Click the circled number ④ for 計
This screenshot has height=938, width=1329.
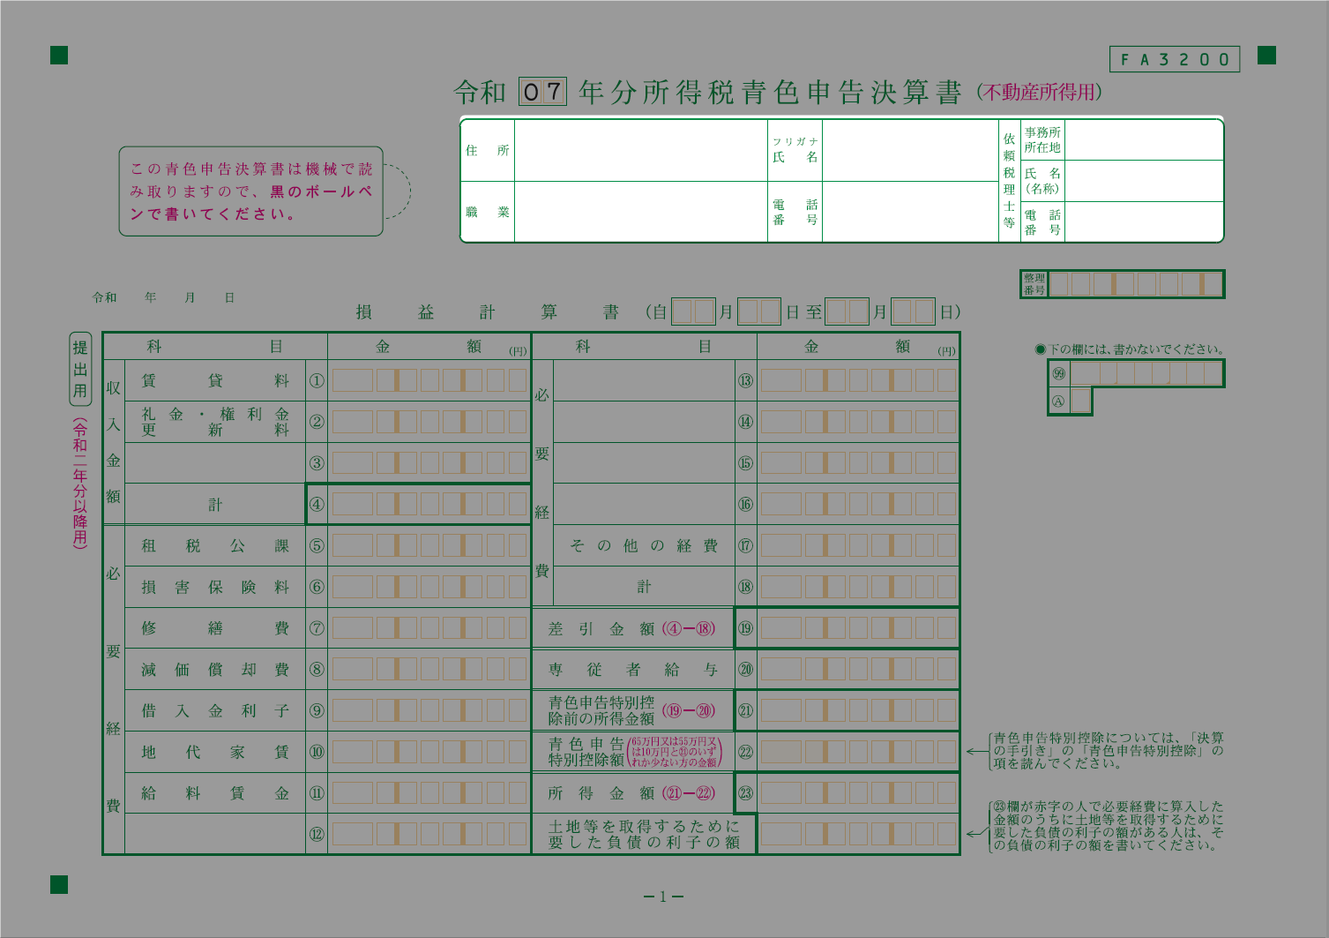pos(317,505)
